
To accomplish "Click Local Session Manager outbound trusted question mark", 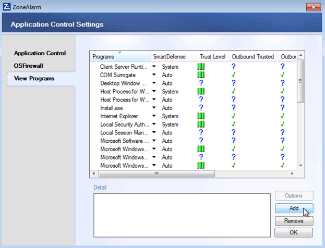I will (x=233, y=132).
